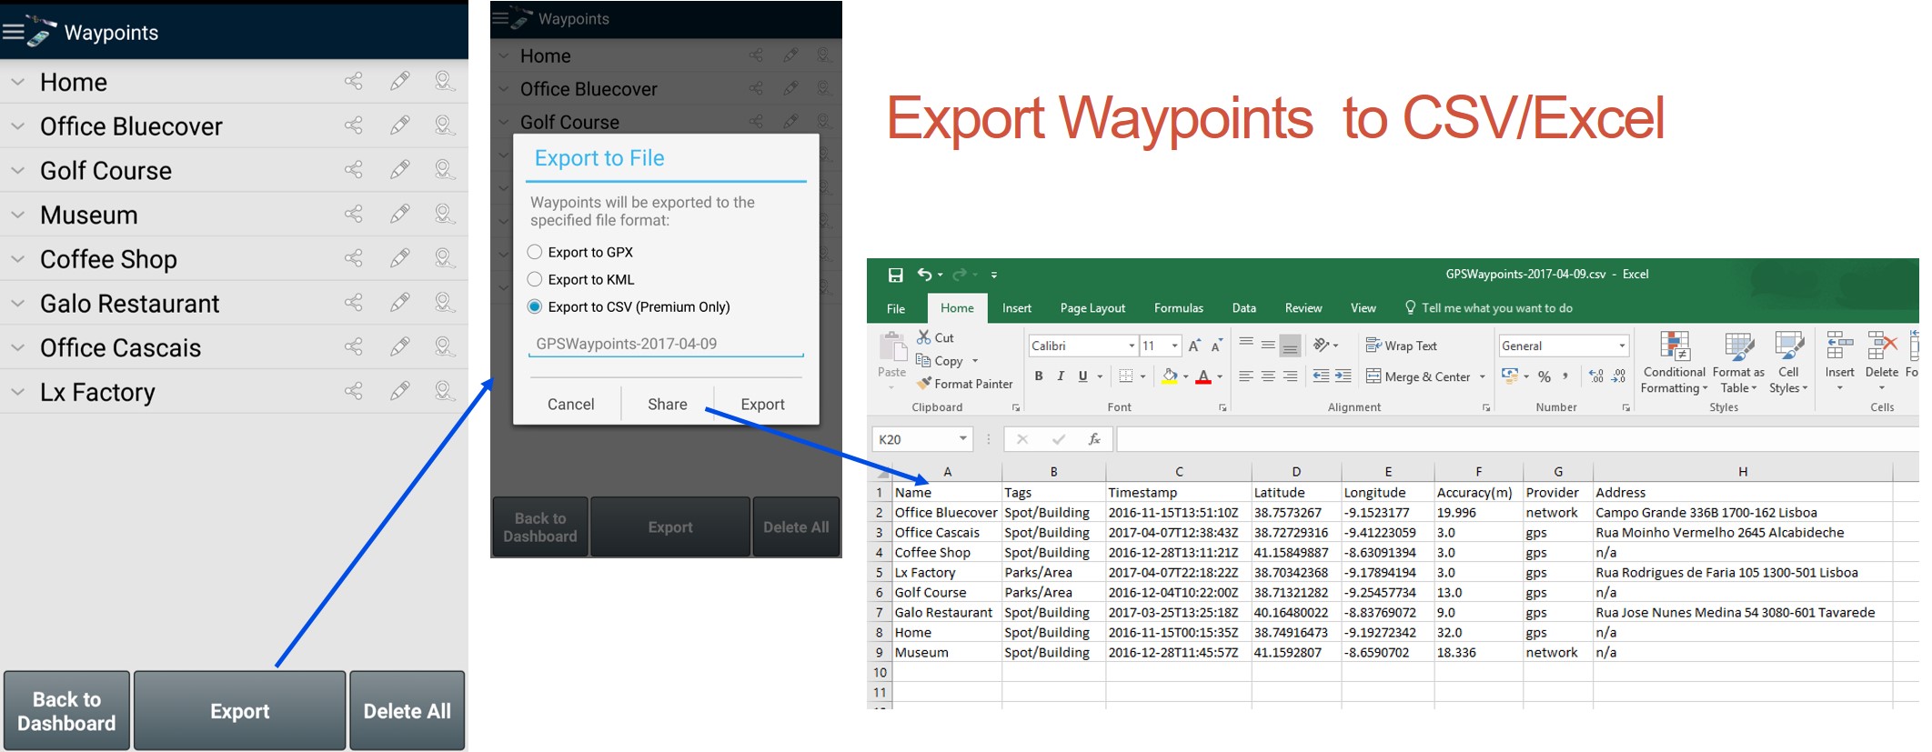Open the Formulas ribbon tab

pos(1178,308)
